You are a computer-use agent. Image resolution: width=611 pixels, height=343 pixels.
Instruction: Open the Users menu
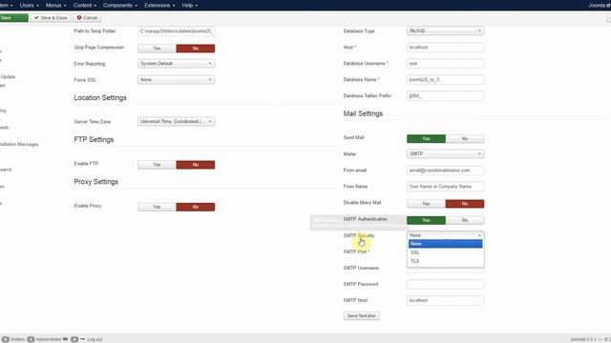click(x=30, y=5)
